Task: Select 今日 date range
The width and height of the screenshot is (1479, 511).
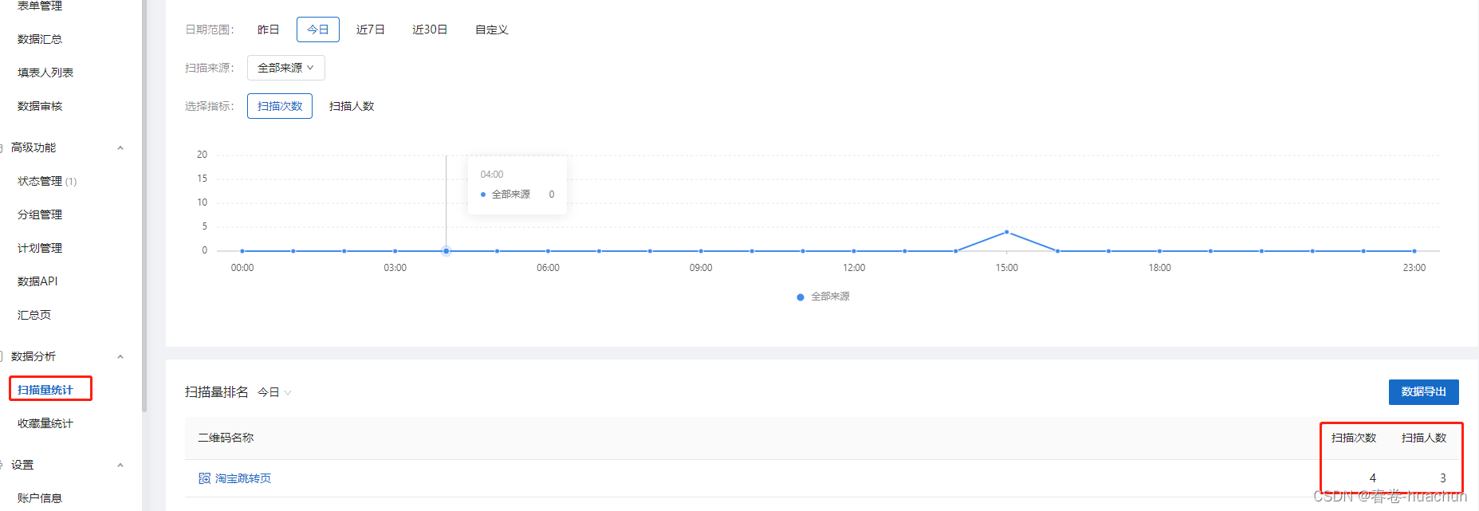Action: tap(318, 29)
